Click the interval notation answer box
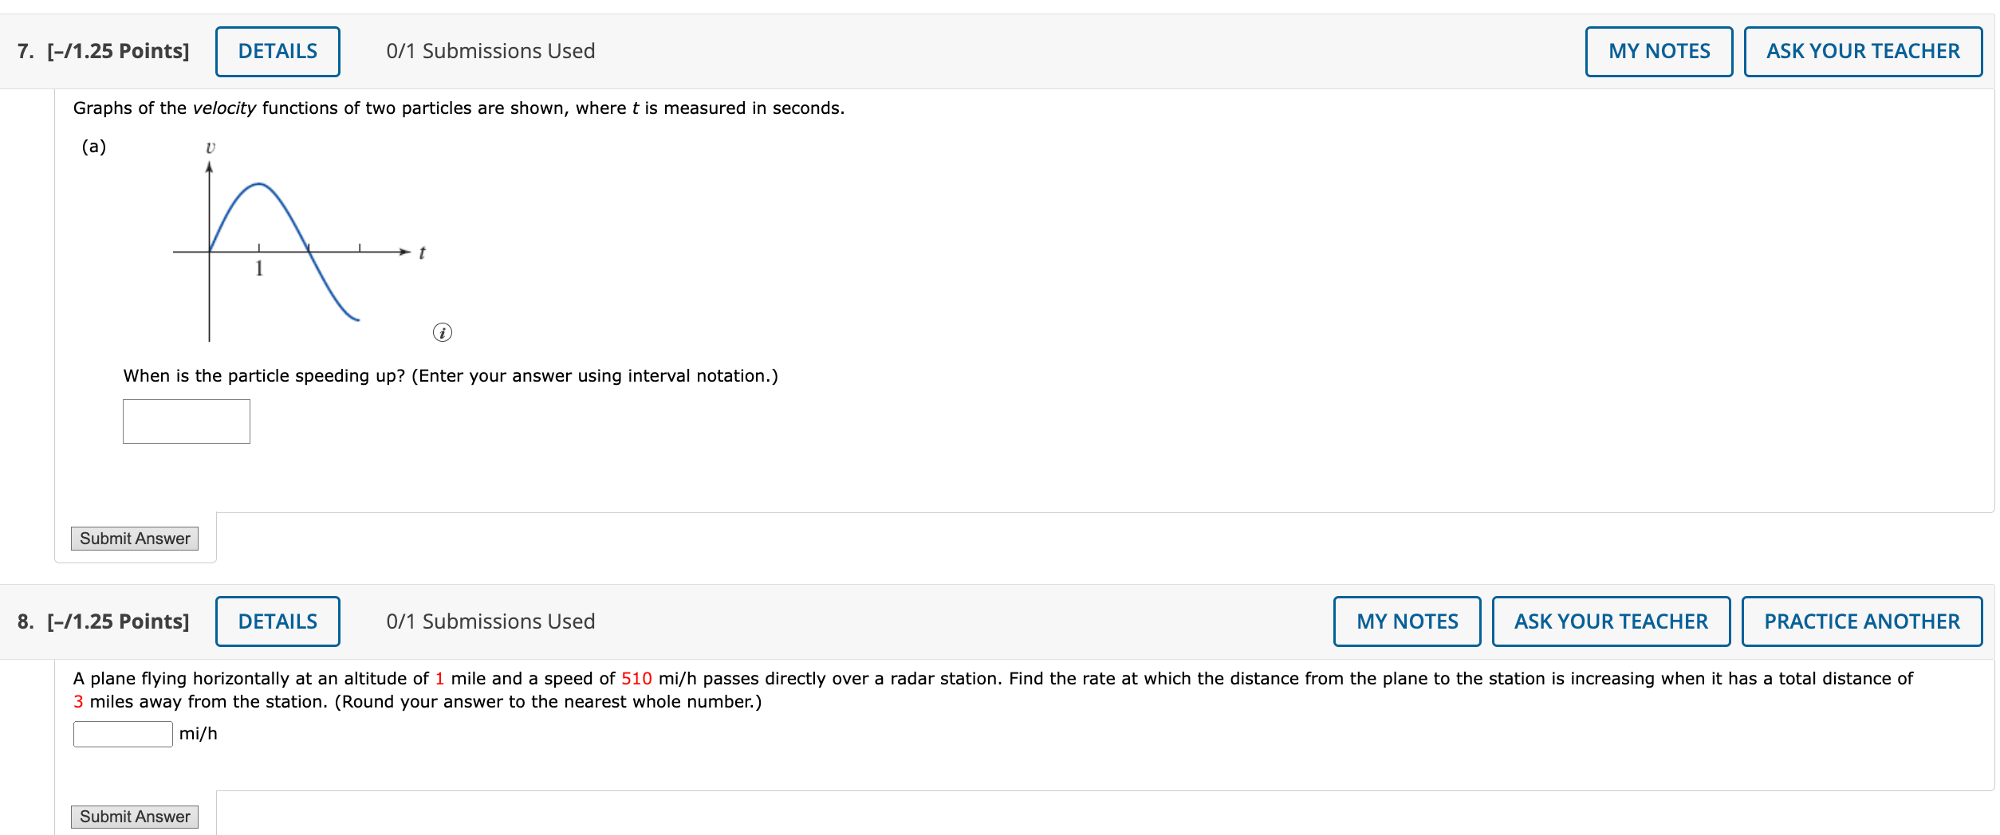 [x=185, y=421]
